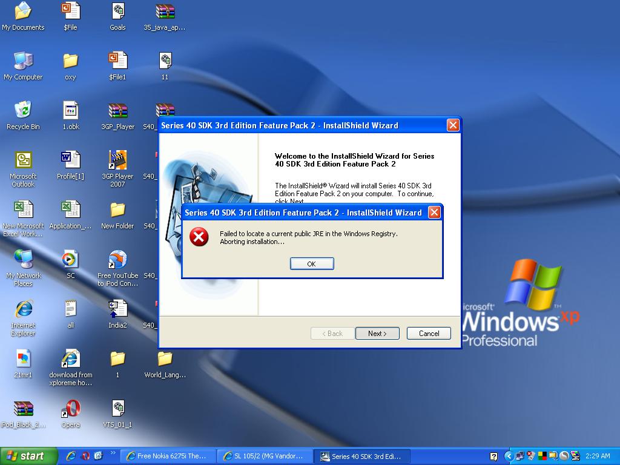Expand hidden system tray icons arrow
This screenshot has height=465, width=620.
509,456
